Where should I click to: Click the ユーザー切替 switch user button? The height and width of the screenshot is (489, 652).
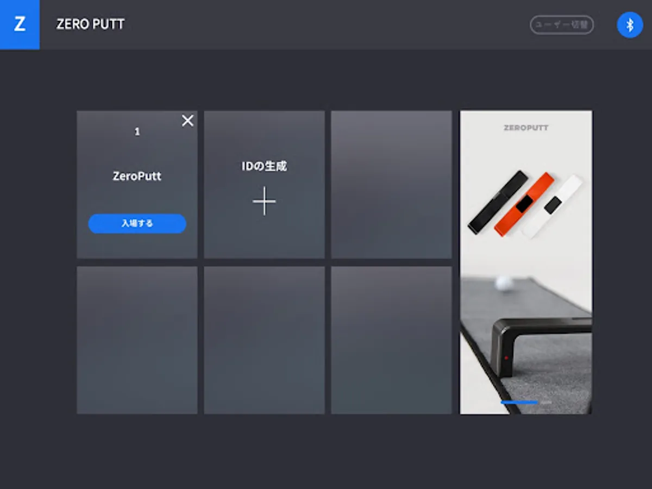[562, 25]
